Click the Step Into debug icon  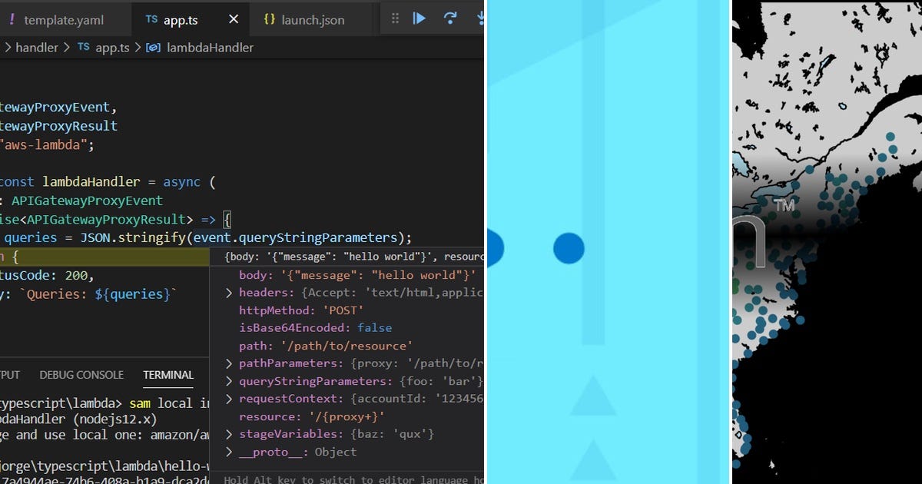479,18
